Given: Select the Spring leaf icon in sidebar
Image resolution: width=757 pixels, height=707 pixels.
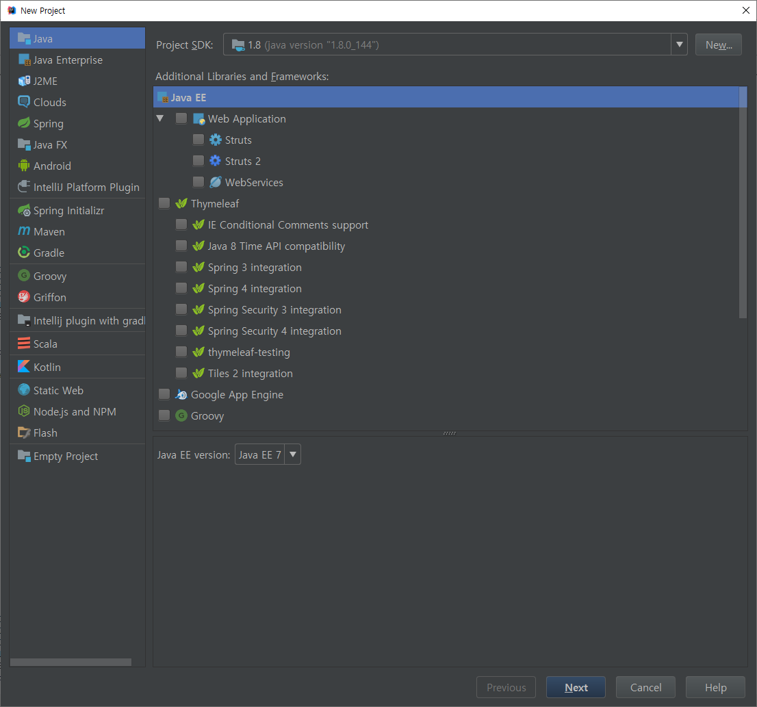Looking at the screenshot, I should point(24,123).
